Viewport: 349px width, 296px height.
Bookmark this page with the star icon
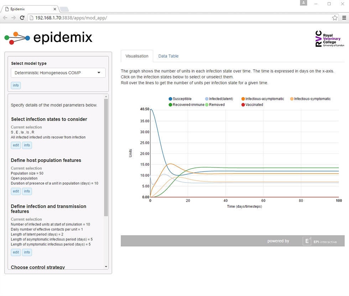334,18
